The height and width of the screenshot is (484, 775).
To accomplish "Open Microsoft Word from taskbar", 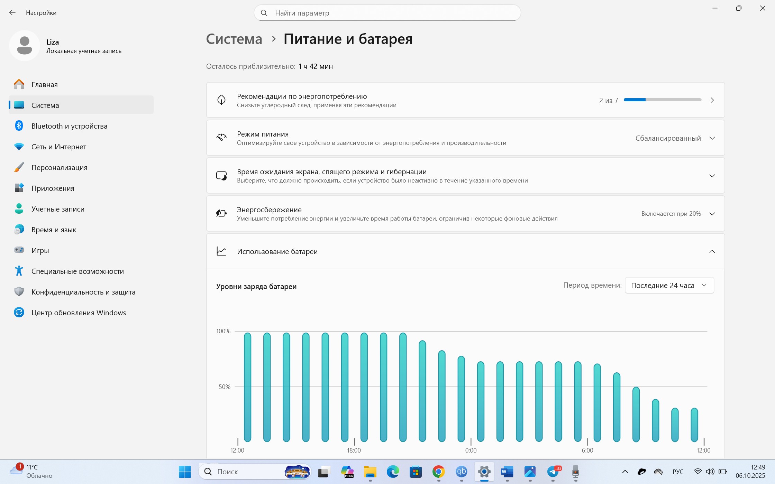I will 507,472.
